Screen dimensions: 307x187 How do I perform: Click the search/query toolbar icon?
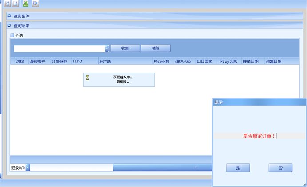coord(7,4)
